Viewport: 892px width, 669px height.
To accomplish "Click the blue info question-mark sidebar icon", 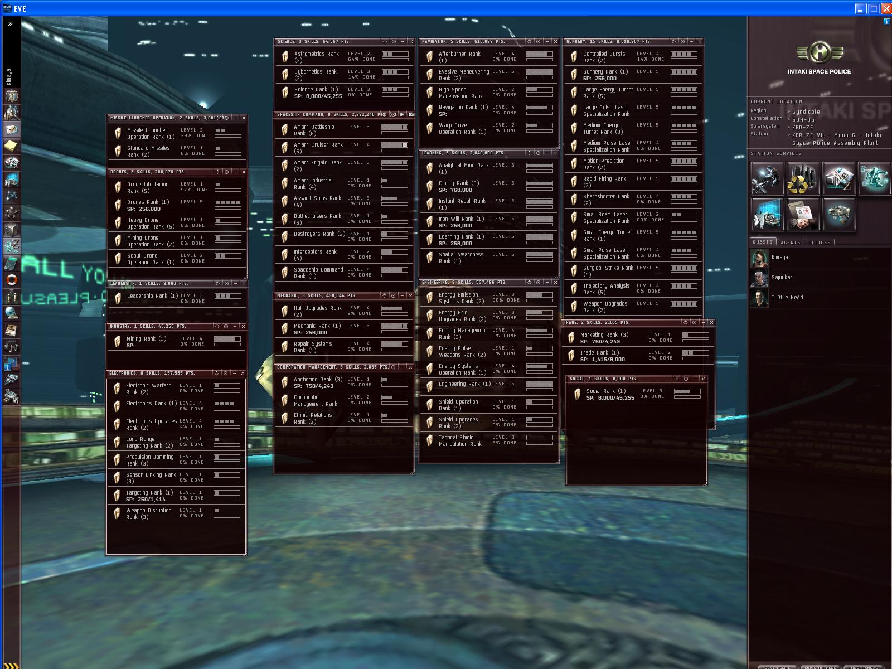I will click(12, 363).
